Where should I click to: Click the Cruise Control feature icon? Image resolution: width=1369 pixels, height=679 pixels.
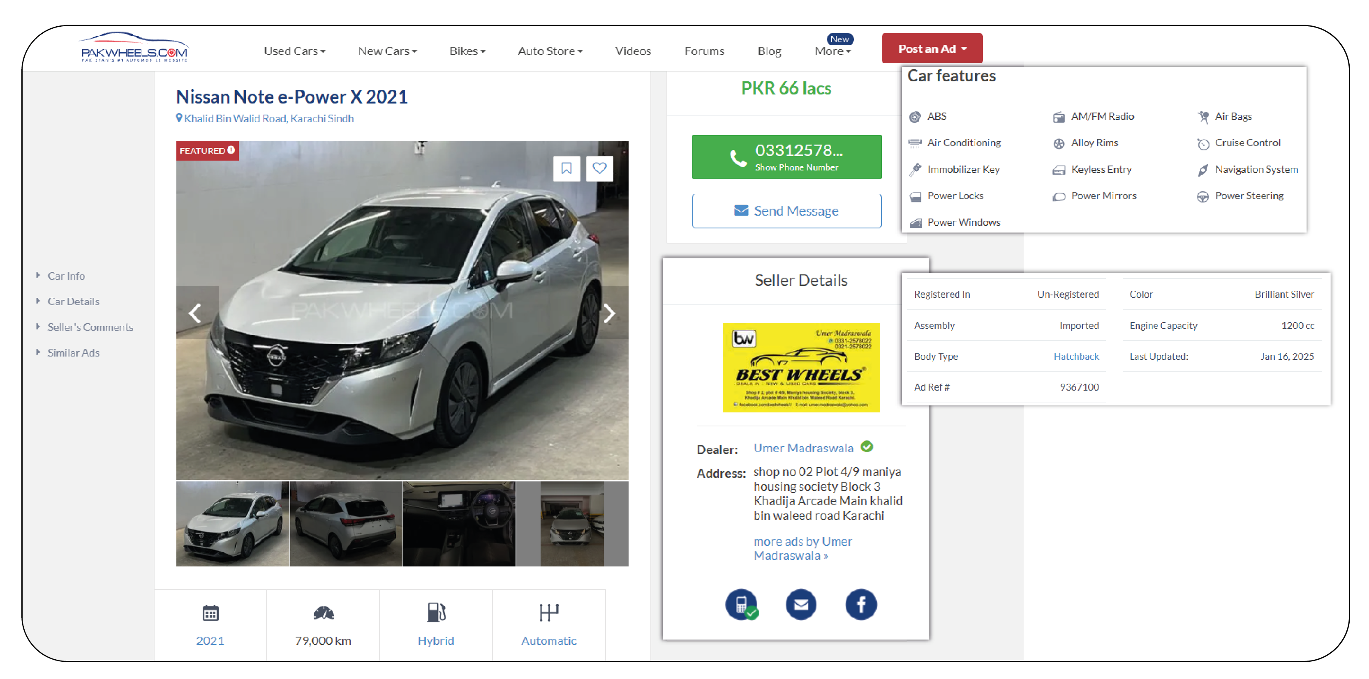[1202, 143]
